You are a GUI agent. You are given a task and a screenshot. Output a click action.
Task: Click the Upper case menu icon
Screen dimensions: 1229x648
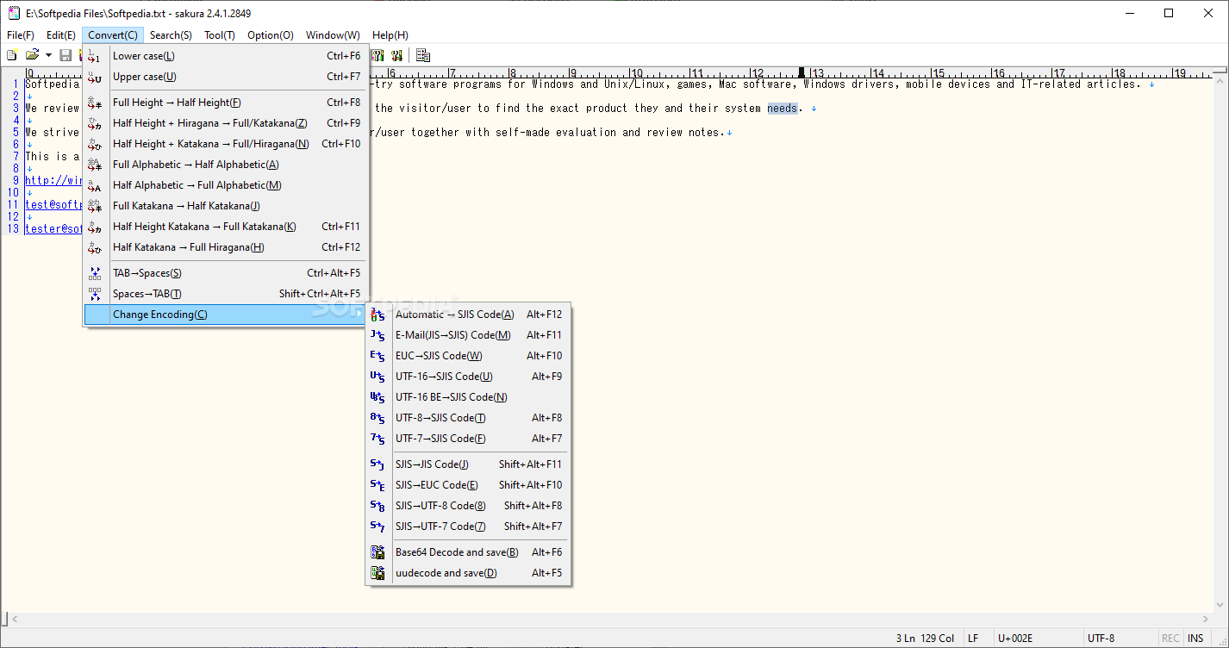coord(95,77)
